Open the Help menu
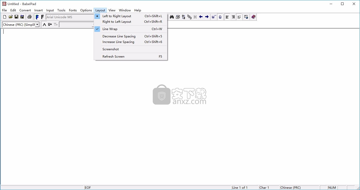The image size is (360, 190). click(138, 10)
